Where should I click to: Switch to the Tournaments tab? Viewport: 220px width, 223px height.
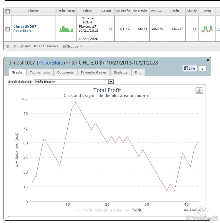click(x=40, y=73)
